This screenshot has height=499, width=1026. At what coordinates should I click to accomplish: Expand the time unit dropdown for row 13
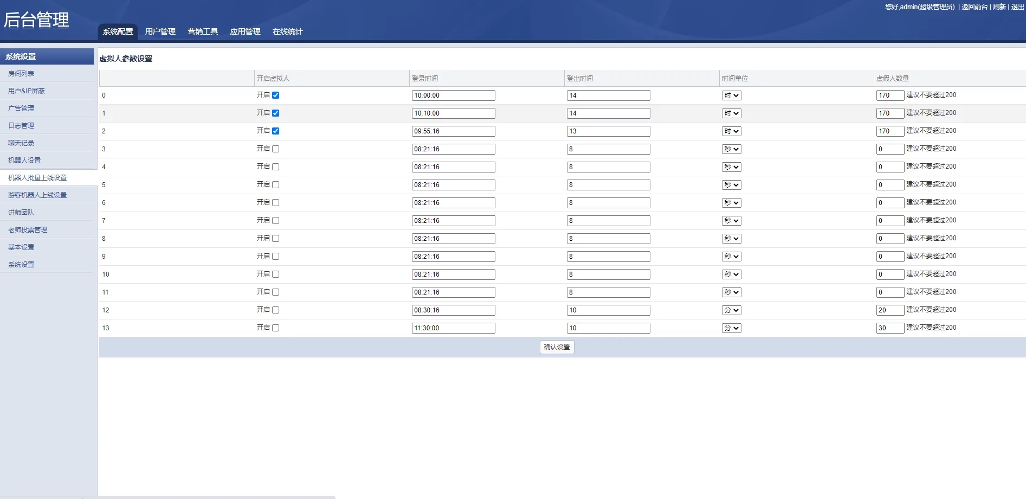(x=731, y=328)
